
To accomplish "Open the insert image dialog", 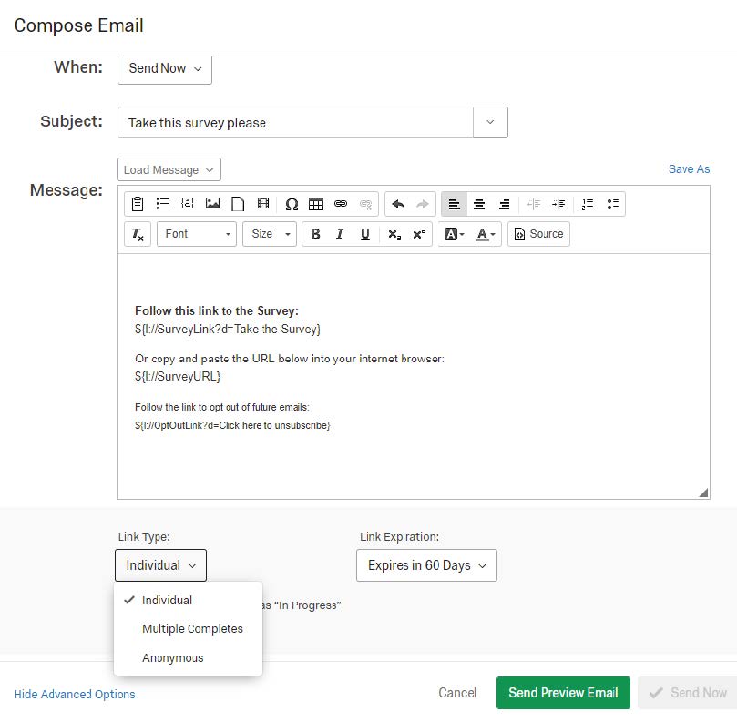I will (211, 203).
